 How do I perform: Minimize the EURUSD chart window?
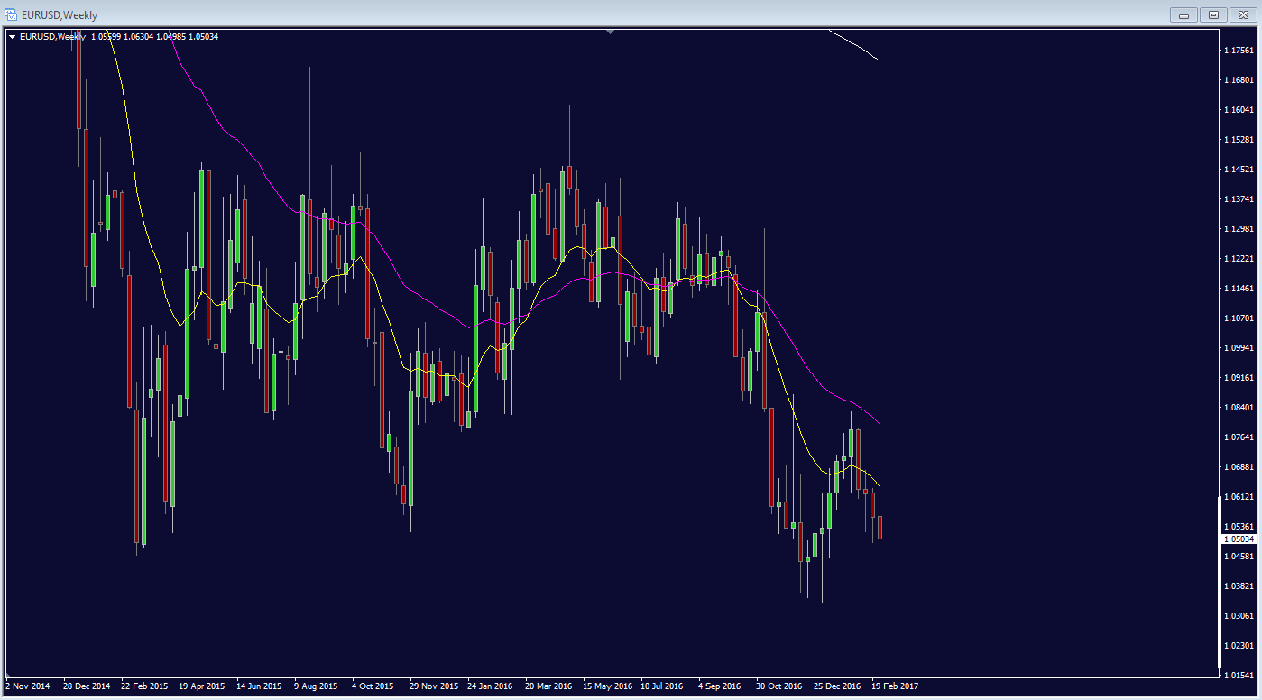click(1183, 14)
